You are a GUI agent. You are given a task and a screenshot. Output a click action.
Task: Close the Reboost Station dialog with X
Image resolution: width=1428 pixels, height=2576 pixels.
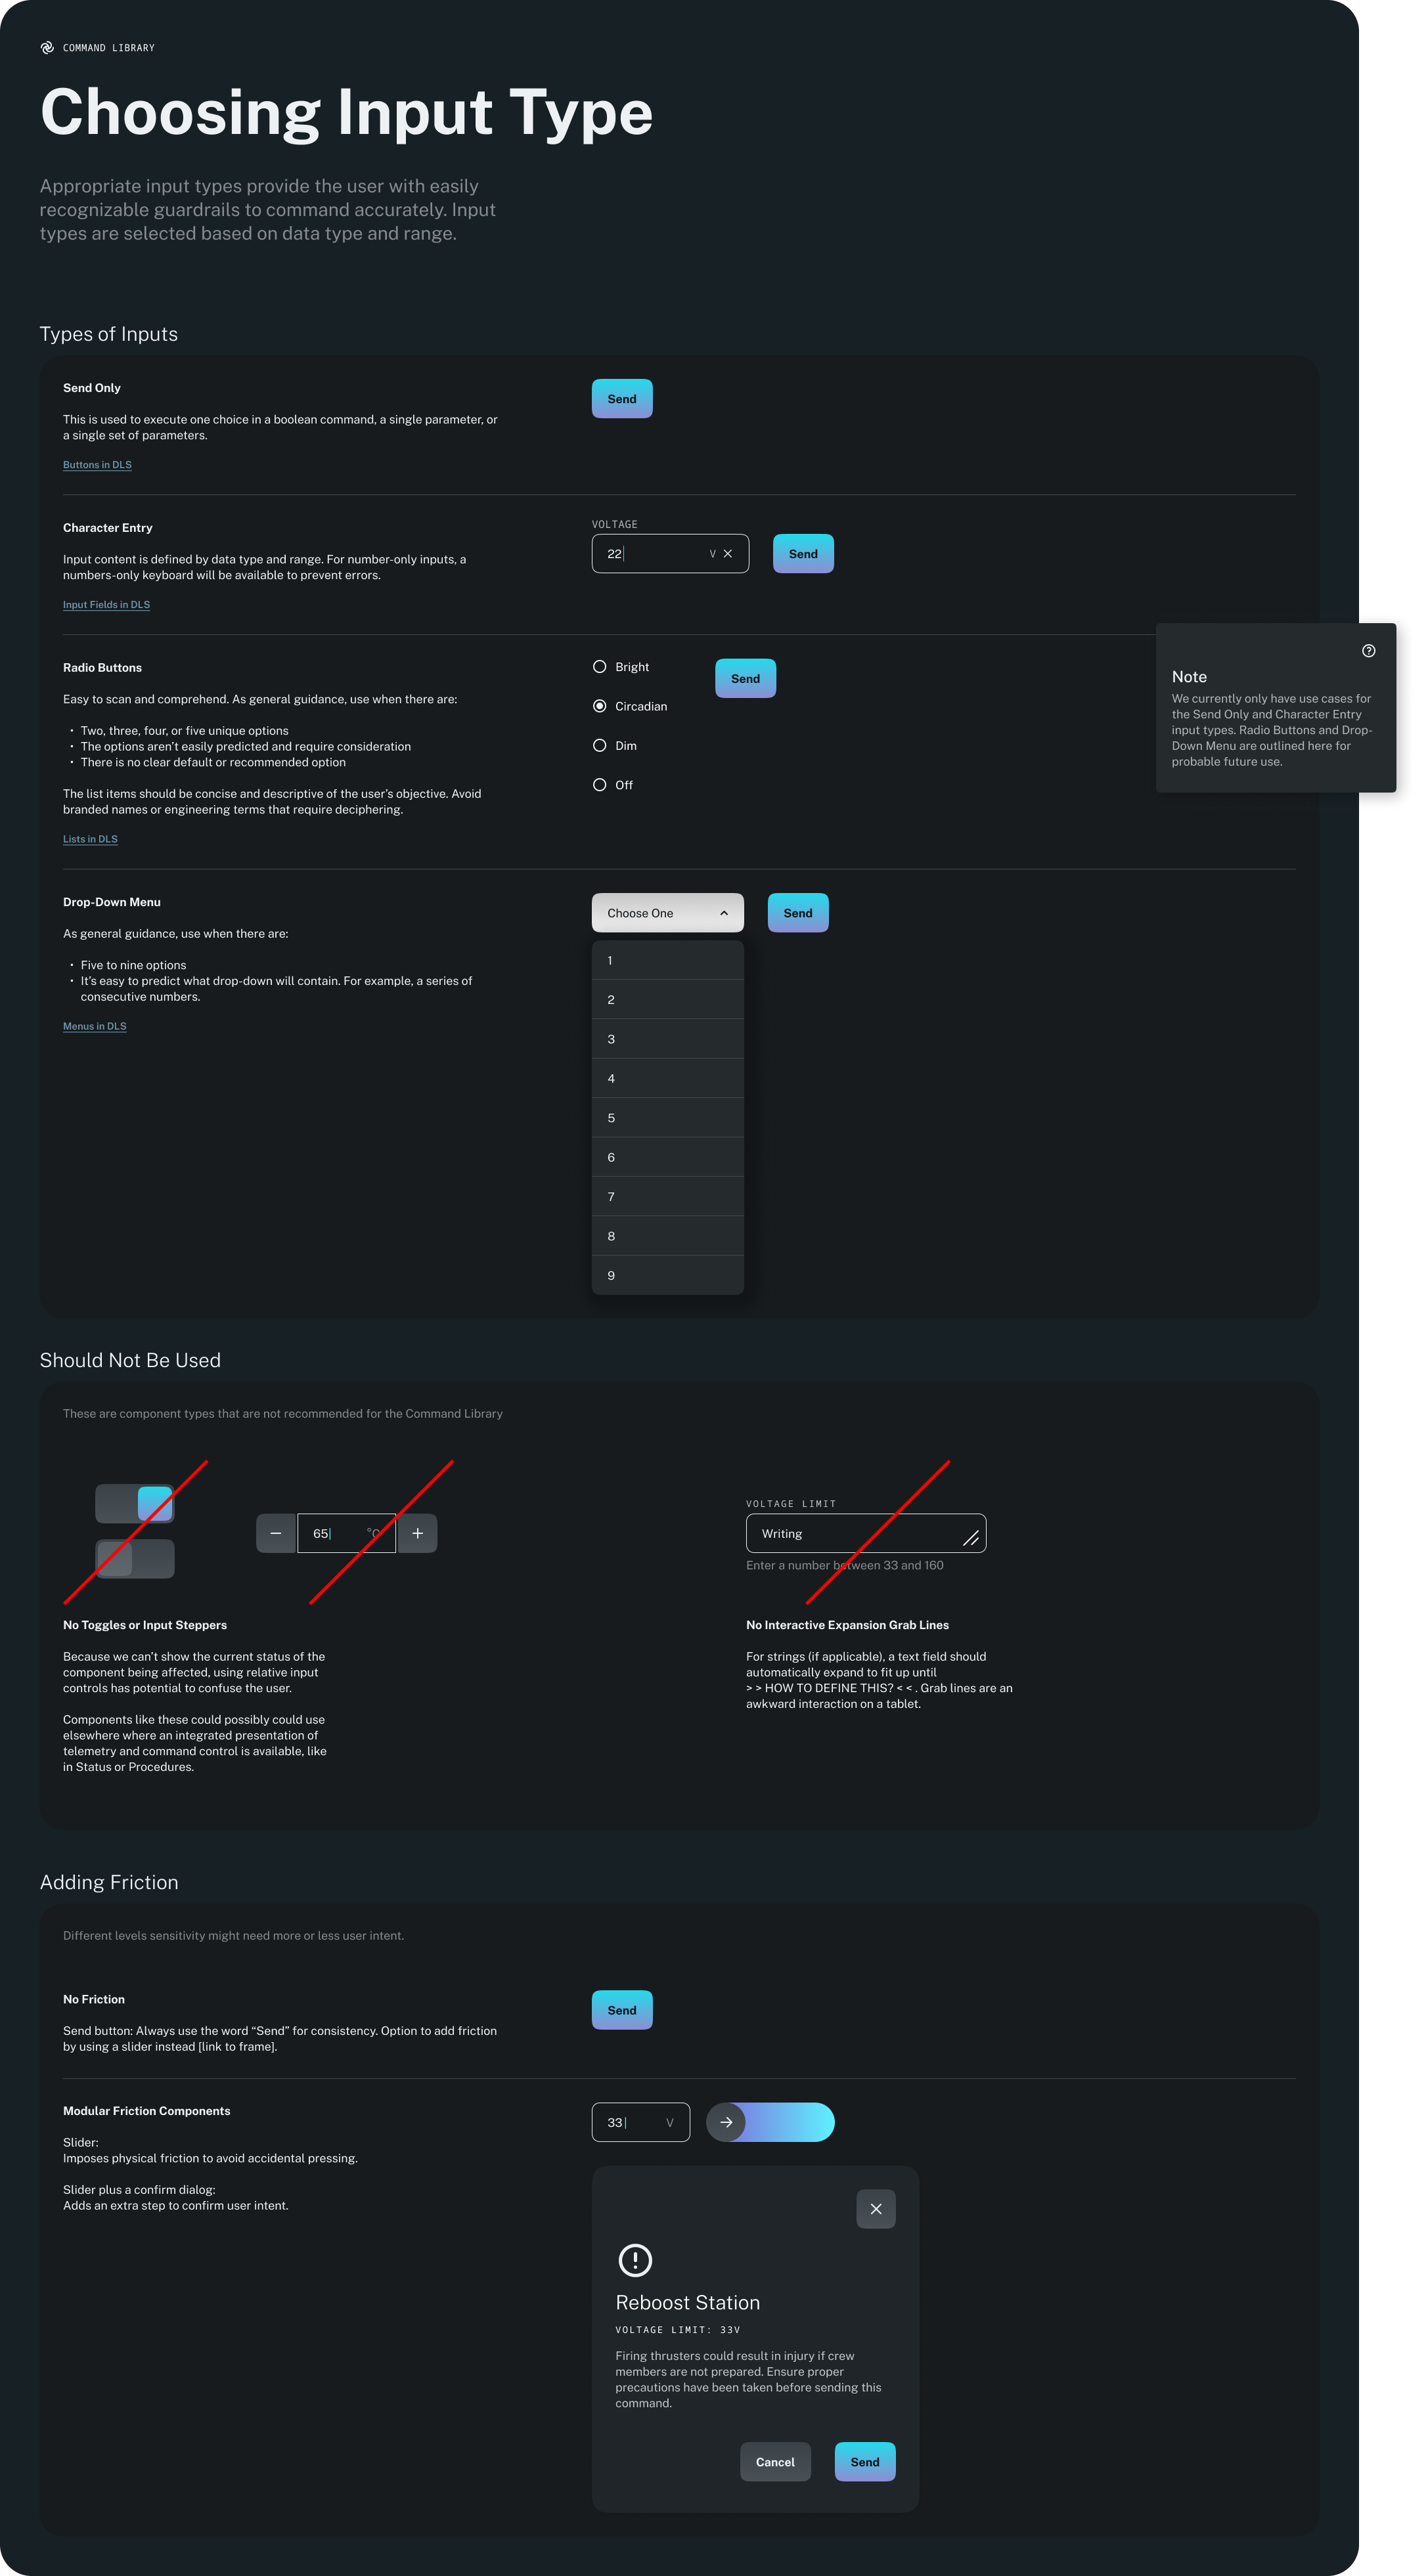pyautogui.click(x=875, y=2209)
